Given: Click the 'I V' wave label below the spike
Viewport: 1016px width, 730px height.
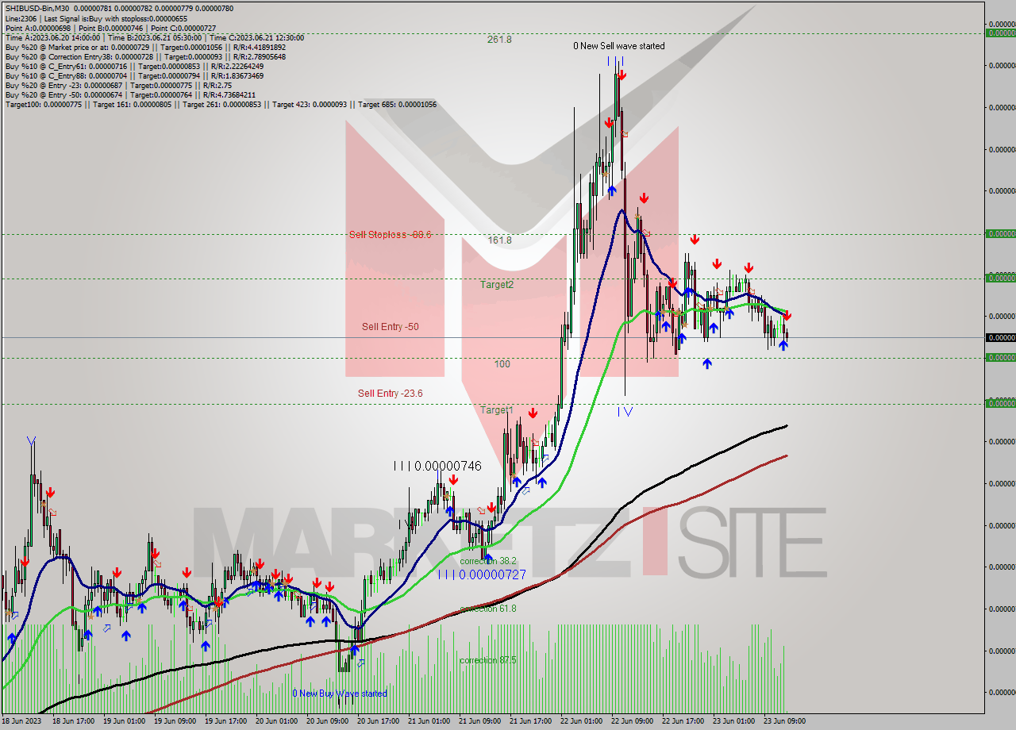Looking at the screenshot, I should 625,411.
